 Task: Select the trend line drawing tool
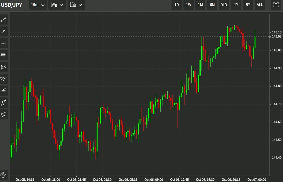pos(3,20)
